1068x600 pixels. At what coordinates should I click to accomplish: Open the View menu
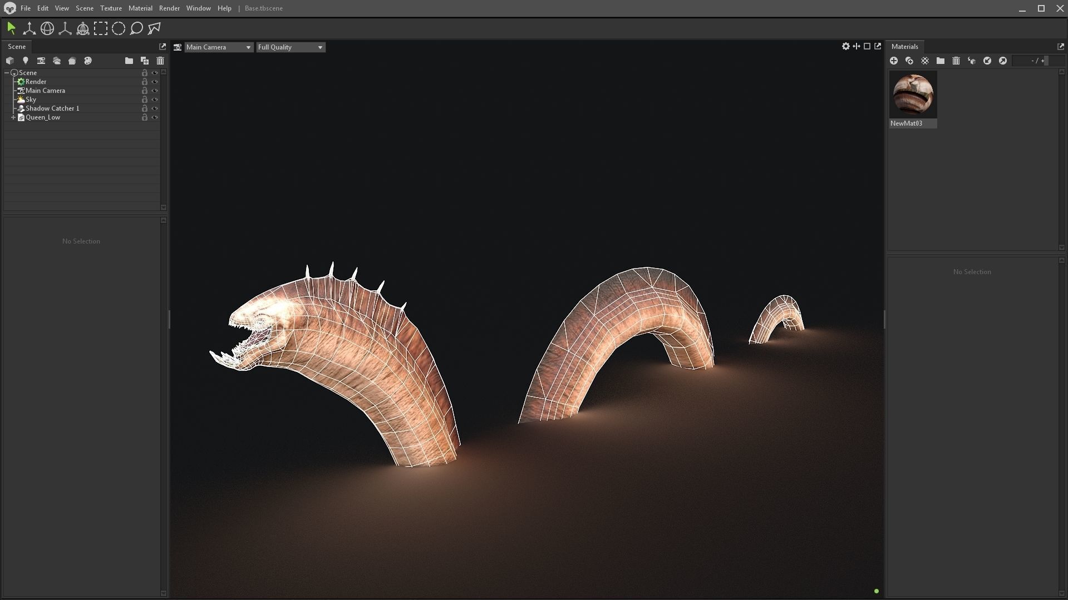click(x=62, y=8)
